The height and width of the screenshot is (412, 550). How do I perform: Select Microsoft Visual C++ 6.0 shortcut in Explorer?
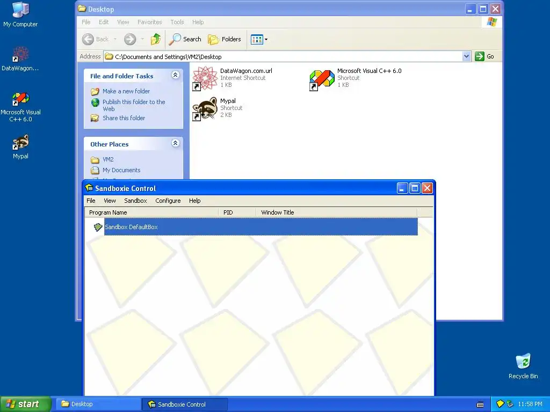(x=356, y=78)
